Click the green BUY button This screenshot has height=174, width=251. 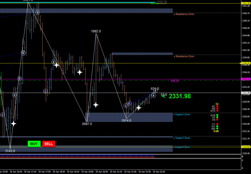(34, 144)
